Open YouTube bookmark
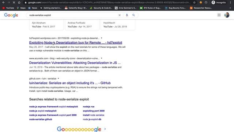Screen dimensions: 234x132 8,8
